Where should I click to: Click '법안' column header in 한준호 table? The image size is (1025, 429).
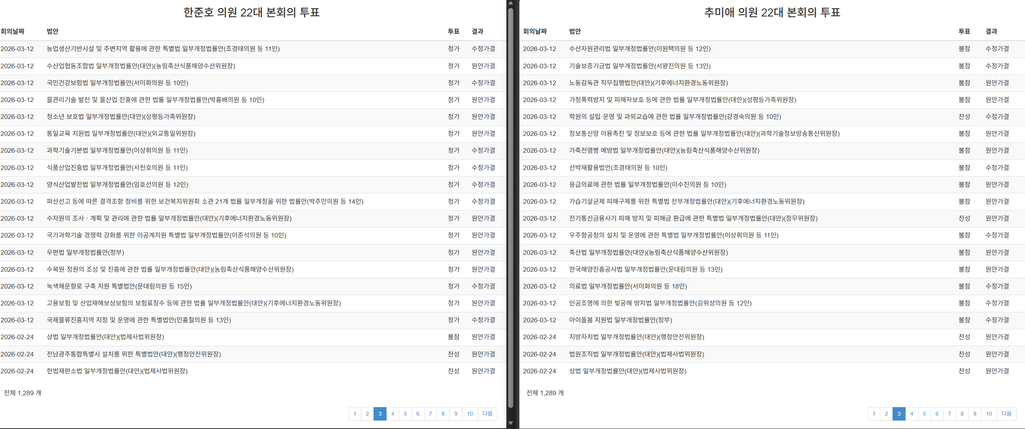coord(53,31)
